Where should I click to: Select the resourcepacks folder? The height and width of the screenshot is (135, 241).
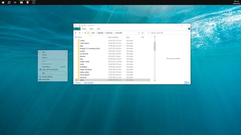coord(85,75)
